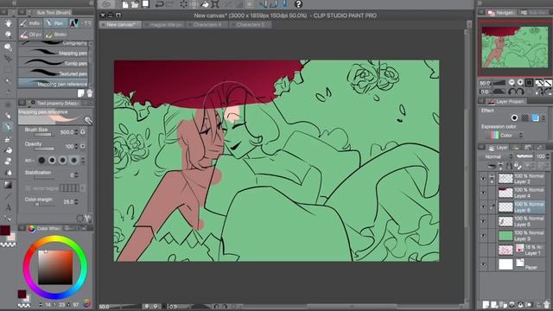Open the Expression color dropdown
This screenshot has width=553, height=311.
505,136
